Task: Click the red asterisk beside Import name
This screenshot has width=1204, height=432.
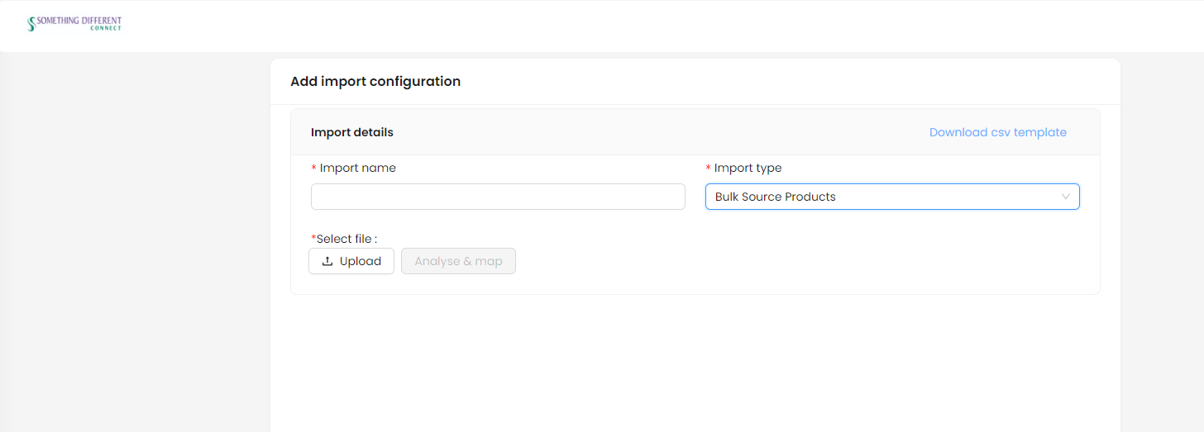Action: 313,169
